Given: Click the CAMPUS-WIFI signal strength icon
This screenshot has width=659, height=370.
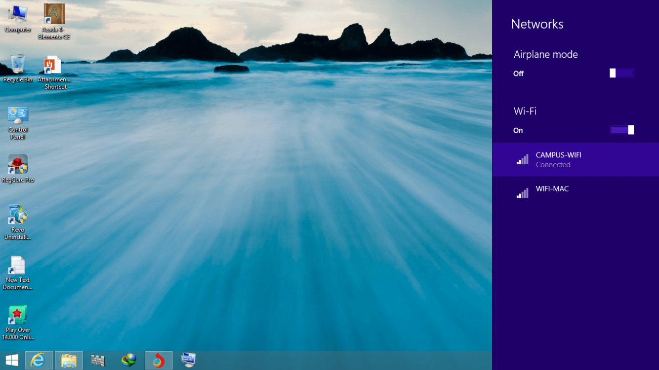Looking at the screenshot, I should (x=523, y=159).
